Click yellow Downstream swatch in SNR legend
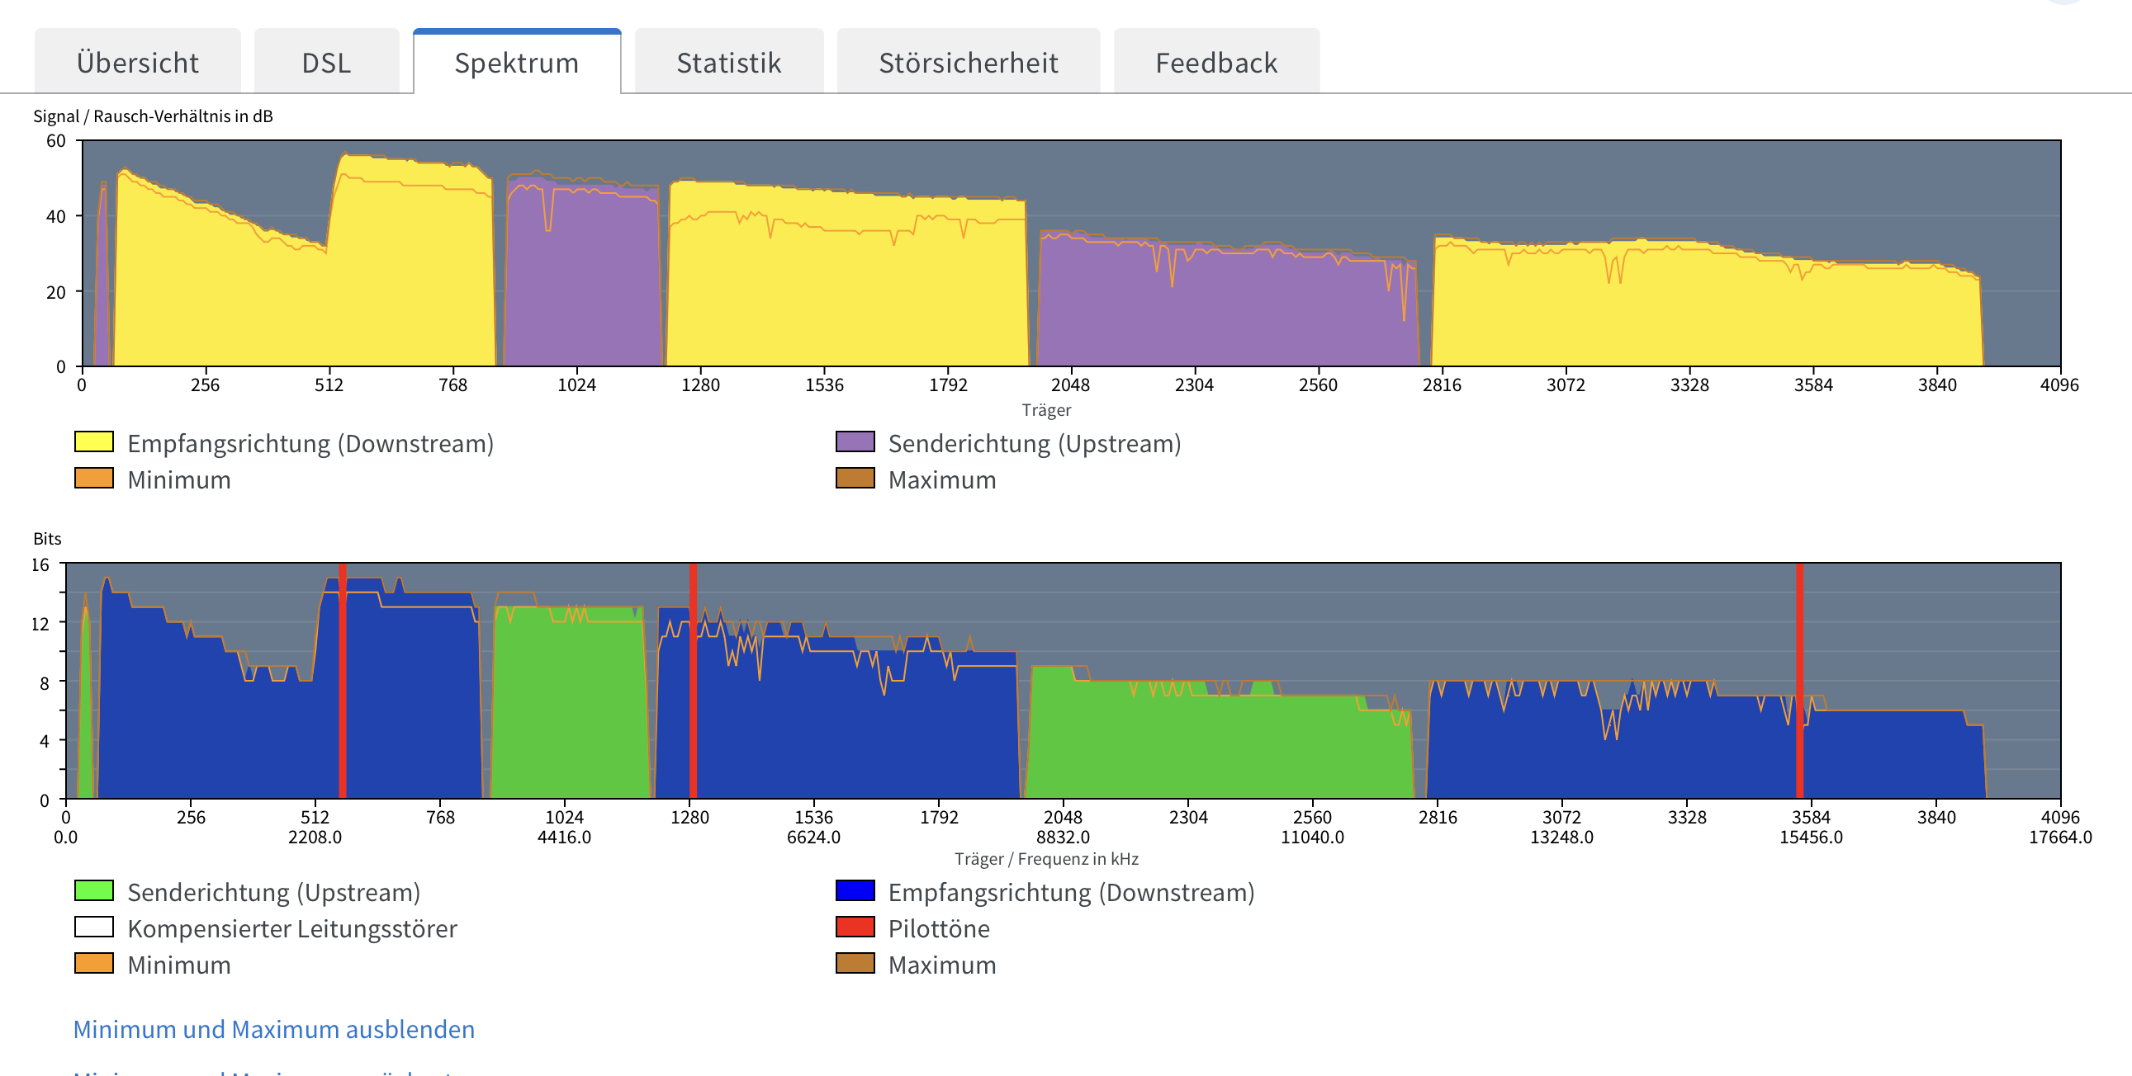This screenshot has width=2132, height=1076. (x=93, y=442)
